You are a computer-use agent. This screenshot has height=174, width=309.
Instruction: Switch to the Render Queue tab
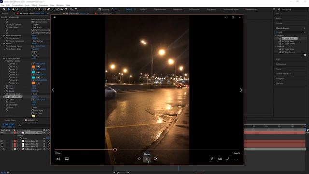point(10,120)
